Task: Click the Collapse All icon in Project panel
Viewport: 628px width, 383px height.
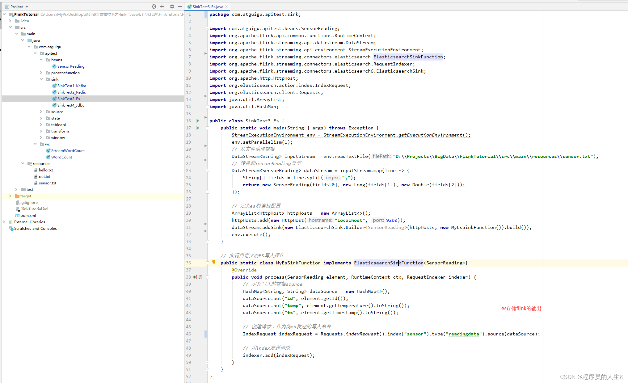Action: (162, 6)
